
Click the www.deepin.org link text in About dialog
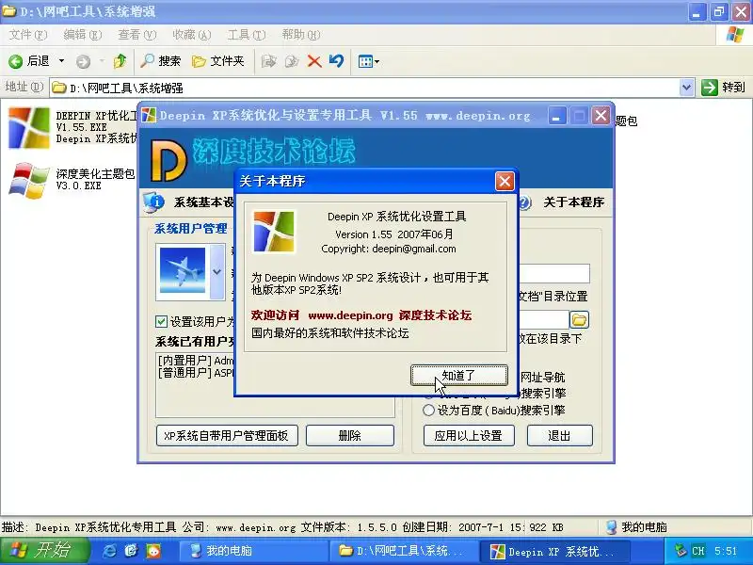pyautogui.click(x=350, y=315)
